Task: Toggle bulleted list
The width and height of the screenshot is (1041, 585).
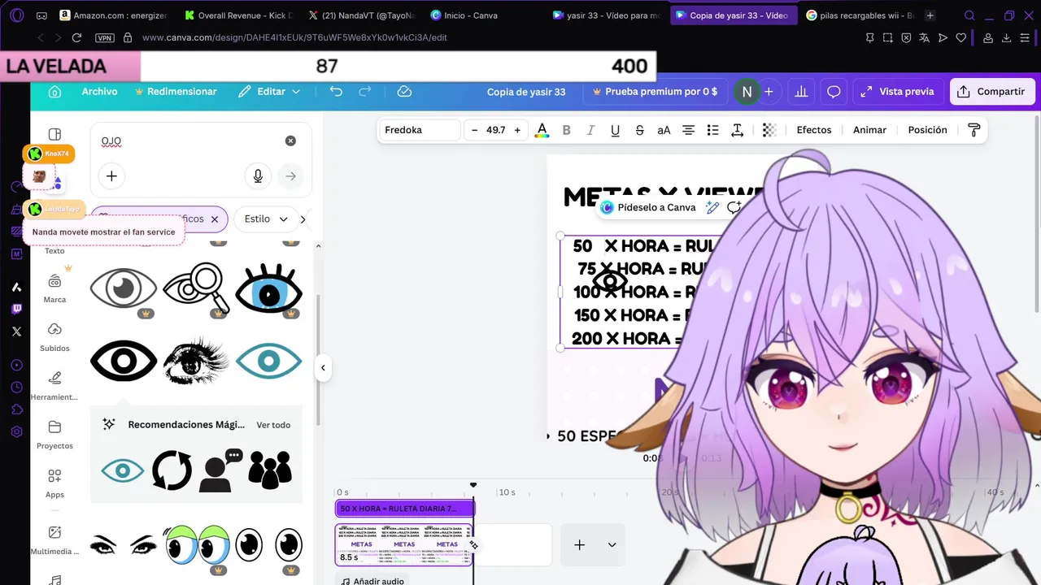Action: (x=712, y=130)
